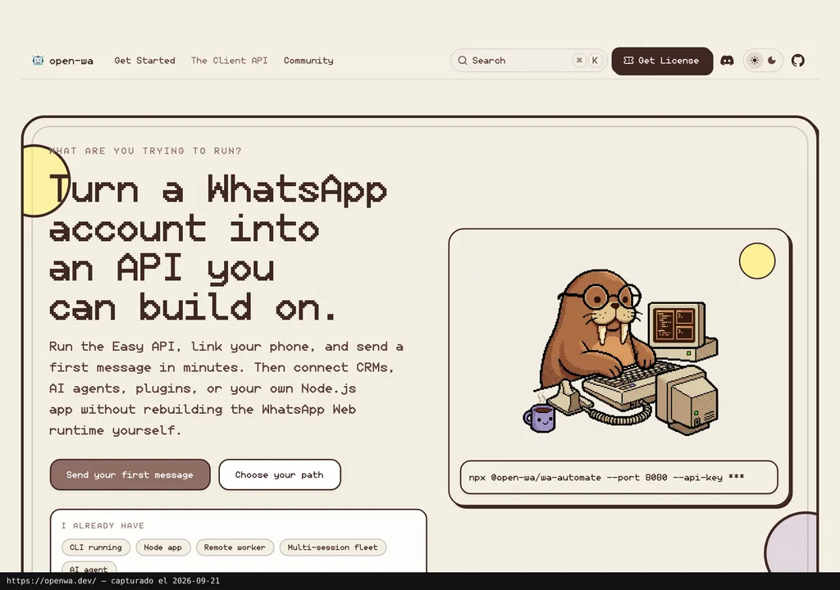Select the AI agent chip
Screen dimensions: 840x590
89,568
